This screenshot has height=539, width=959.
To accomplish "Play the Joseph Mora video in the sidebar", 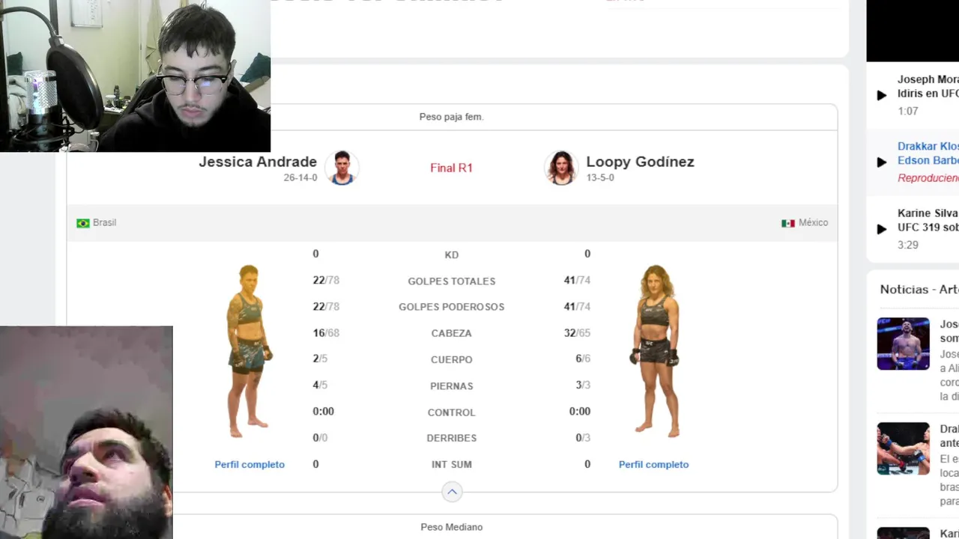I will click(x=882, y=95).
